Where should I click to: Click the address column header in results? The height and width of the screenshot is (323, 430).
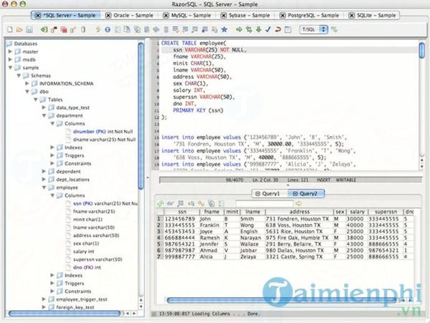299,211
